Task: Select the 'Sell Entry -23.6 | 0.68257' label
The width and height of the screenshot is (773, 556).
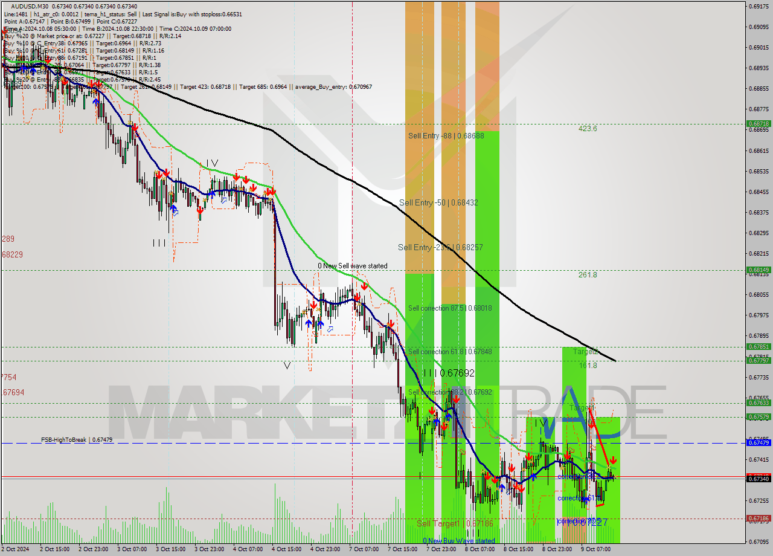Action: click(x=440, y=247)
